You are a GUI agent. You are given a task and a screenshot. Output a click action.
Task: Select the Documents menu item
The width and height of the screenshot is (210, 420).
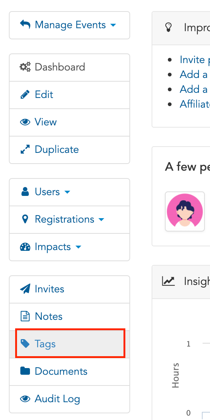click(x=70, y=371)
